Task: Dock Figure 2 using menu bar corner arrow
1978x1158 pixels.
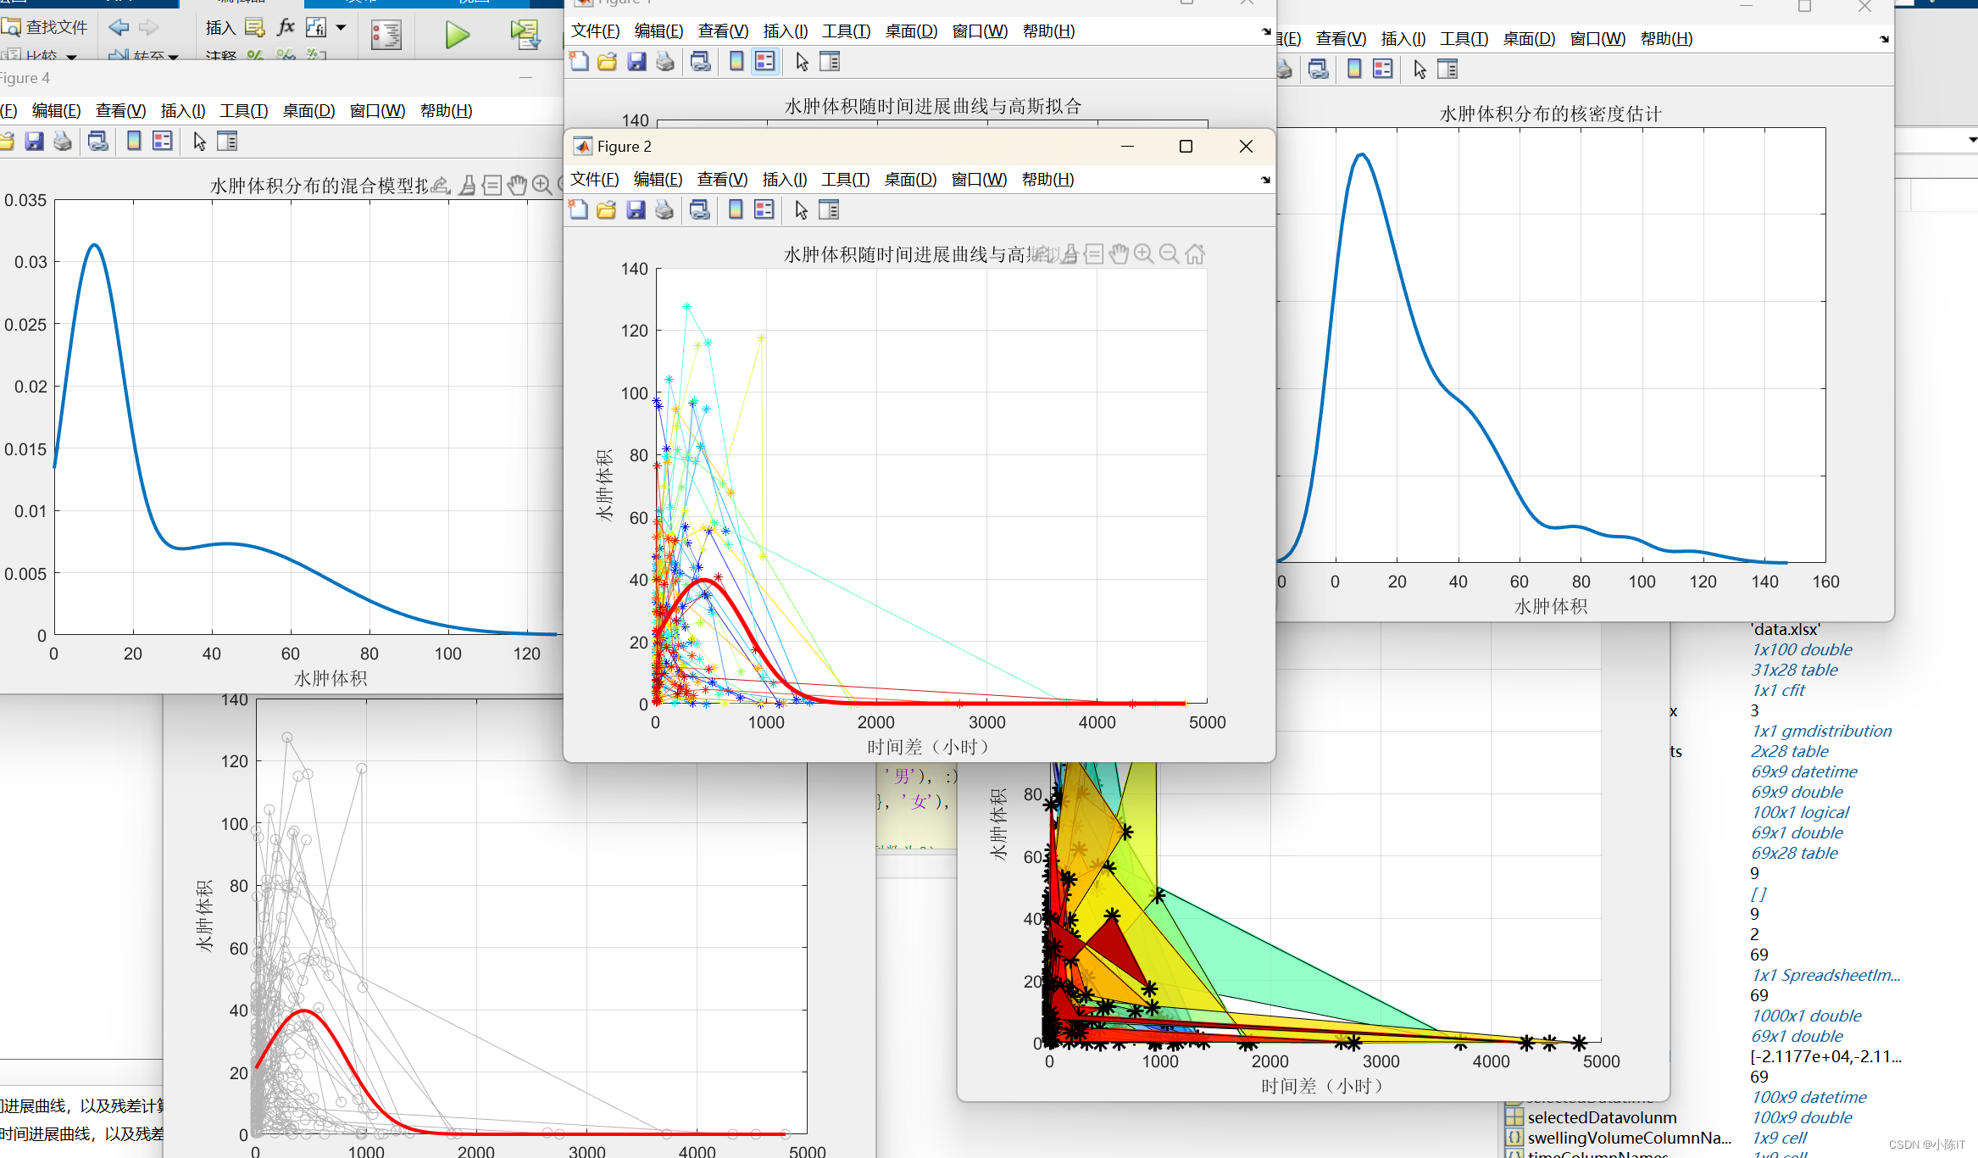Action: coord(1265,180)
